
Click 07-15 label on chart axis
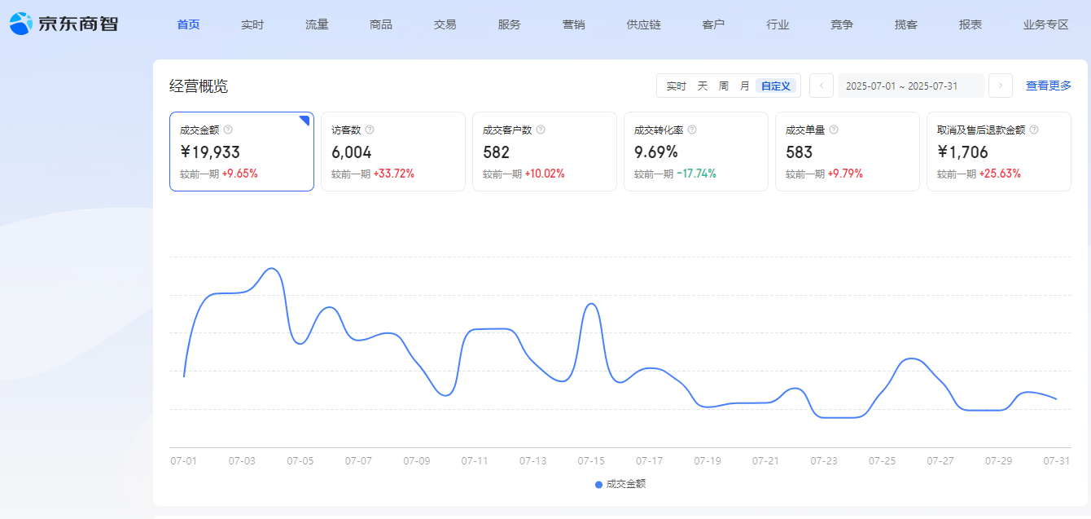[x=591, y=461]
